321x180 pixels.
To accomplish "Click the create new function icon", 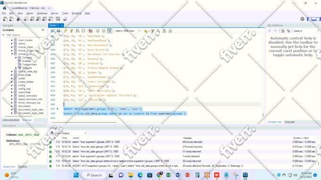I will (51, 19).
